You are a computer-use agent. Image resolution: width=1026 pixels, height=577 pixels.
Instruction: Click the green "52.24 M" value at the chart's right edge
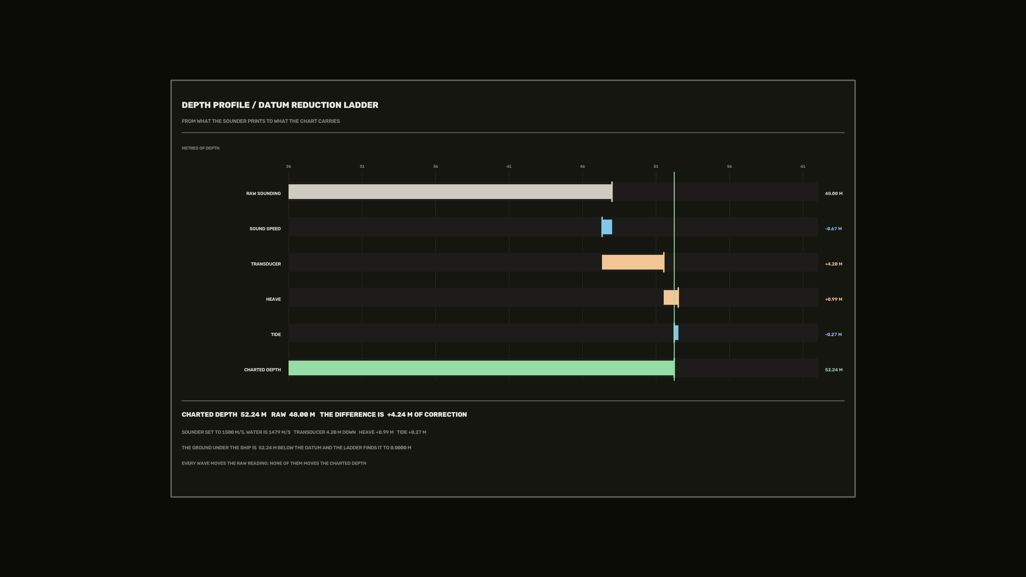[834, 370]
